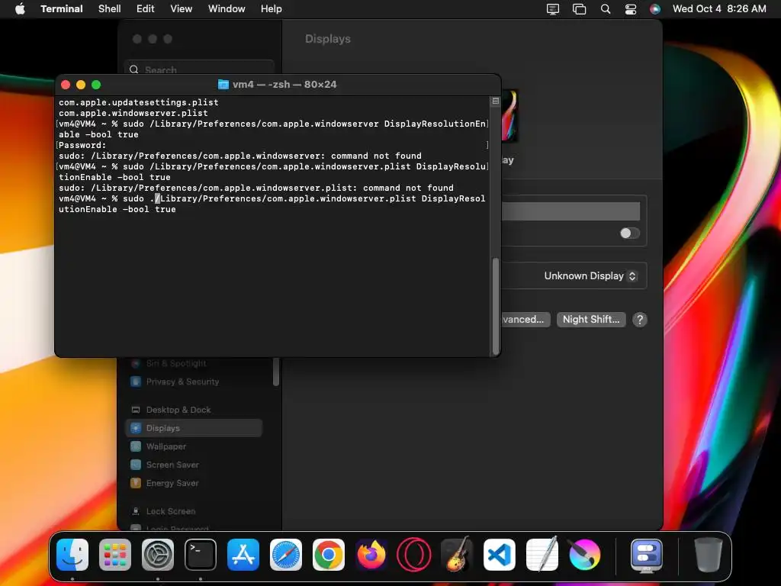The image size is (781, 586).
Task: Open Launchpad in the Dock
Action: [x=115, y=555]
